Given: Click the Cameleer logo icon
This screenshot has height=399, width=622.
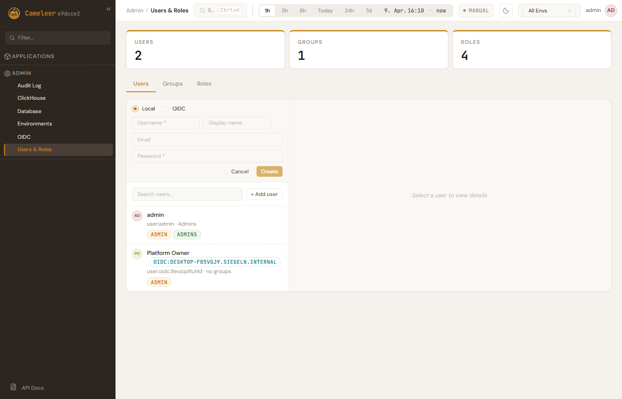Looking at the screenshot, I should (x=14, y=13).
